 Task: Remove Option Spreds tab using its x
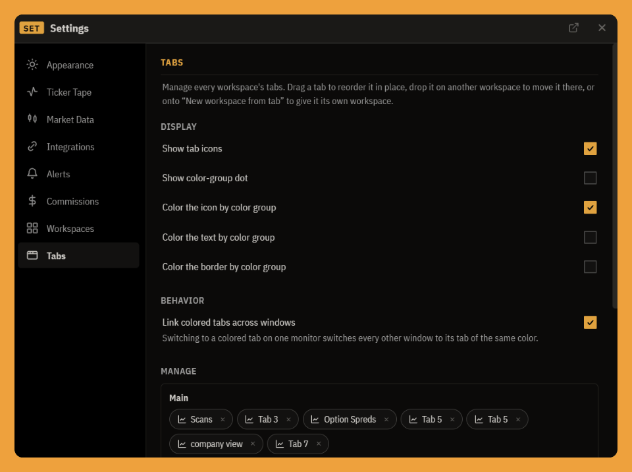click(x=386, y=419)
